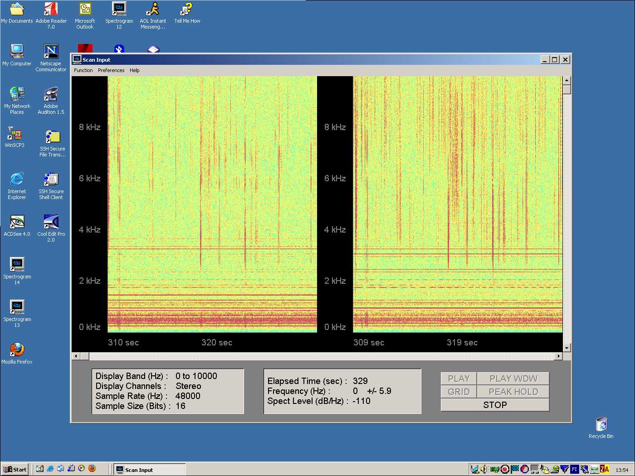Launch Adobe Audition 1.5 shortcut
This screenshot has width=635, height=476.
51,100
